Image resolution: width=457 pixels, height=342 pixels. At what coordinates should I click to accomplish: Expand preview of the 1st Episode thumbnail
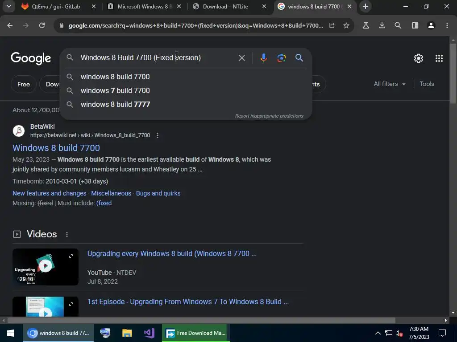pyautogui.click(x=71, y=304)
